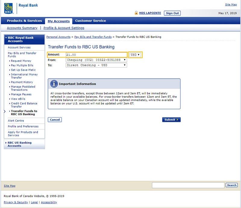This screenshot has width=241, height=208.
Task: Open Set Up Save-Matic
Action: 23,70
